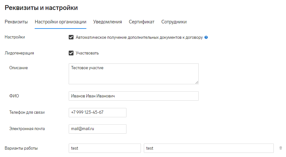Focus the ФИО input field
The height and width of the screenshot is (157, 286).
point(134,96)
